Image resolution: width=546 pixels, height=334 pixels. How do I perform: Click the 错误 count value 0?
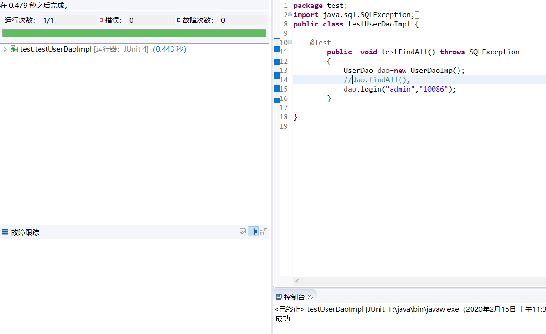(131, 20)
